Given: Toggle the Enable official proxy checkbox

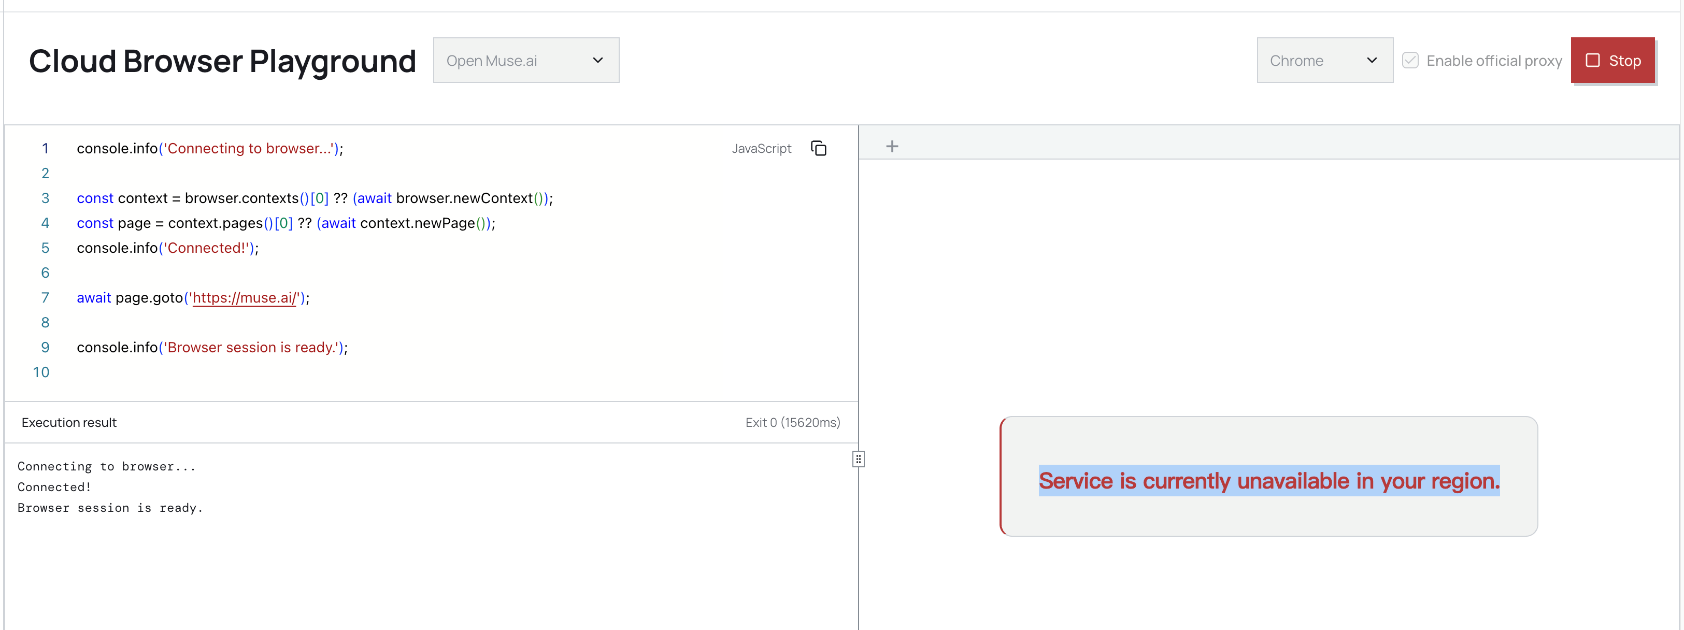Looking at the screenshot, I should [x=1410, y=60].
